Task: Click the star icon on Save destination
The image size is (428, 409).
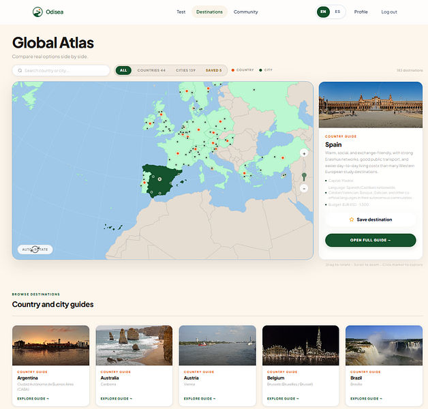Action: [x=352, y=219]
